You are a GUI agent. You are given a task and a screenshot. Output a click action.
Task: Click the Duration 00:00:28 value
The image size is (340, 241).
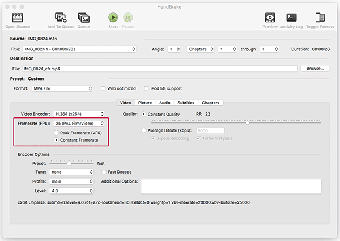tap(321, 49)
